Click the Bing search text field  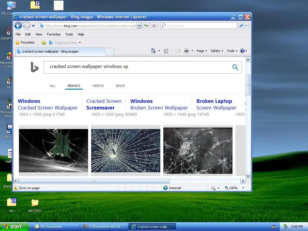[137, 67]
